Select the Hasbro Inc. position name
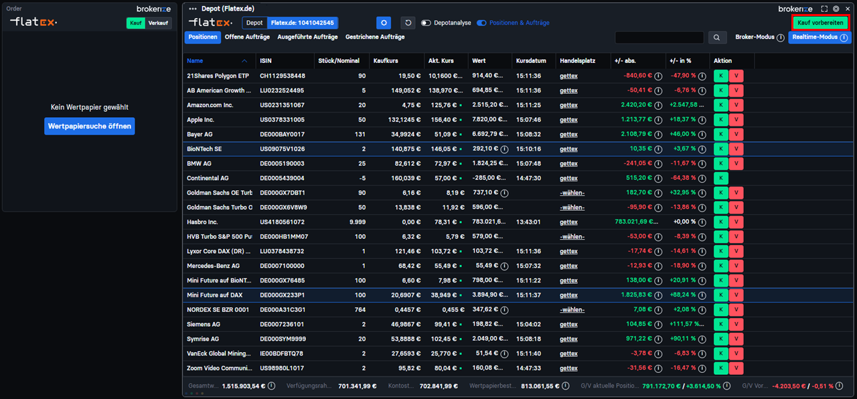This screenshot has height=399, width=857. [202, 222]
